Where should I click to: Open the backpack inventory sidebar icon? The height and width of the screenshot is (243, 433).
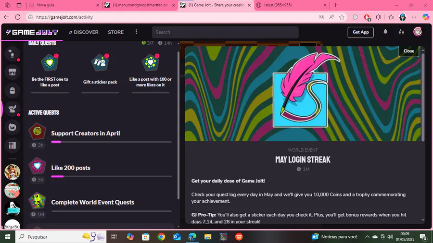(12, 90)
